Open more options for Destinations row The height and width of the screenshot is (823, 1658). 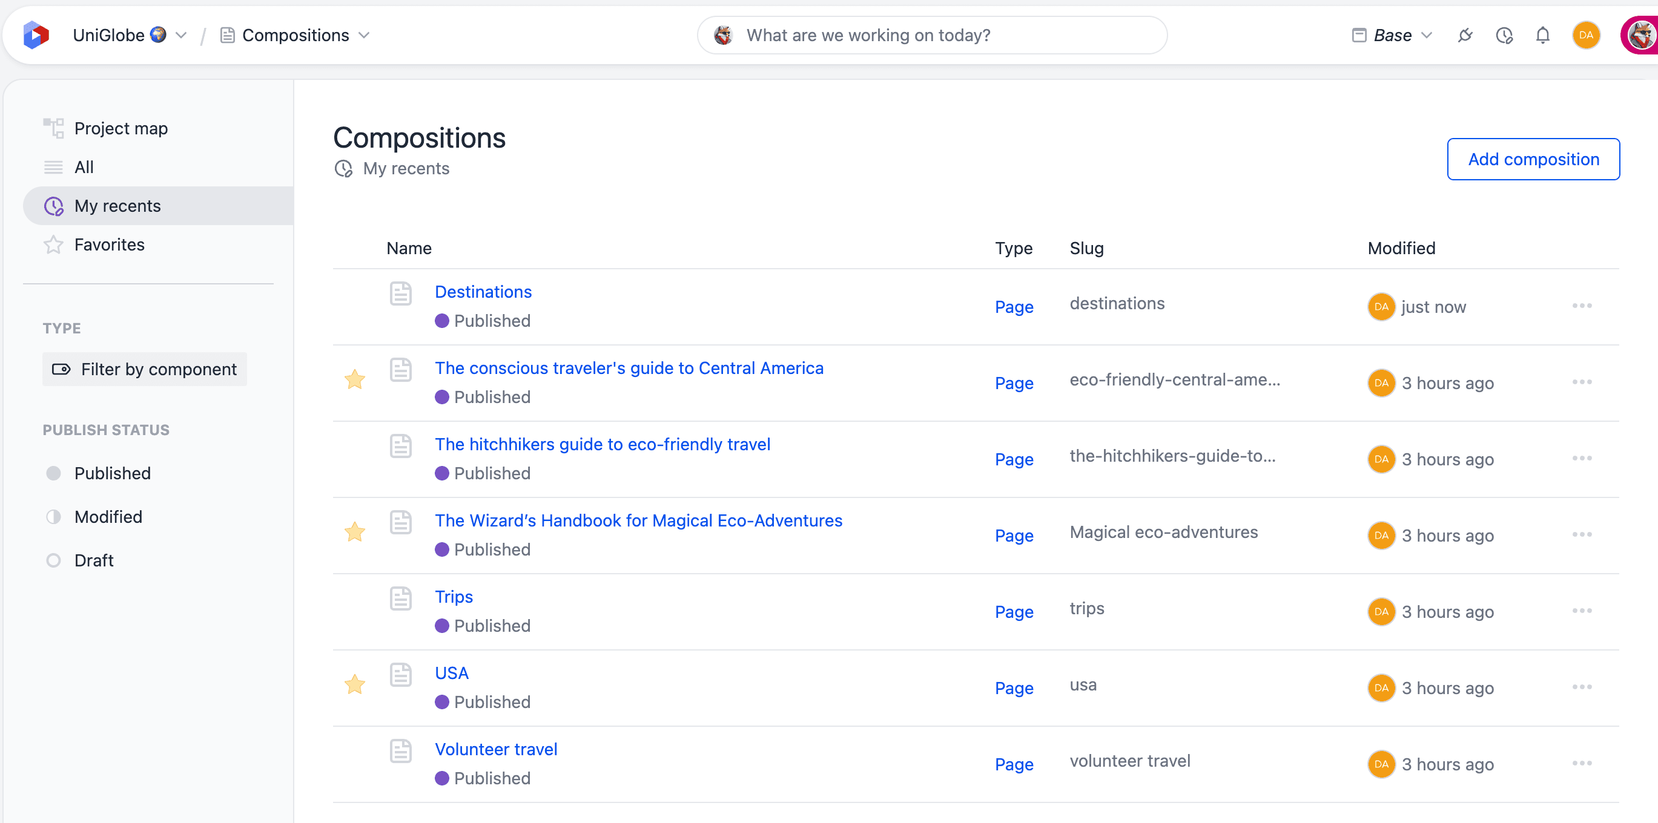[1582, 306]
